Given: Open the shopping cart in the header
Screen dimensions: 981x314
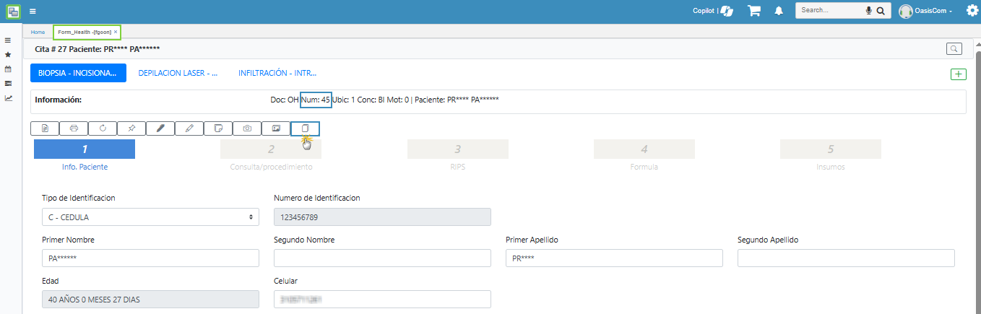Looking at the screenshot, I should 754,11.
